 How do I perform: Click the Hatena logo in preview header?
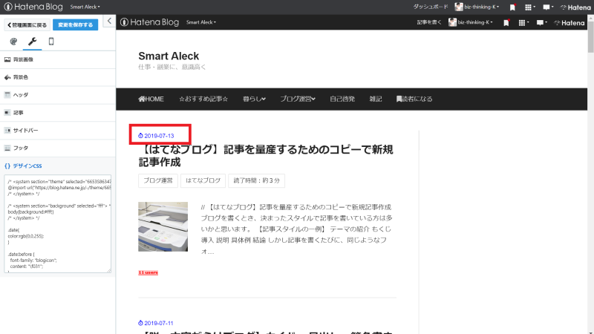pyautogui.click(x=569, y=23)
